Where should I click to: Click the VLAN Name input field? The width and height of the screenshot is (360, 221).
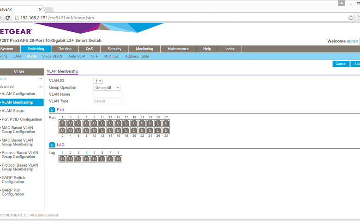108,94
